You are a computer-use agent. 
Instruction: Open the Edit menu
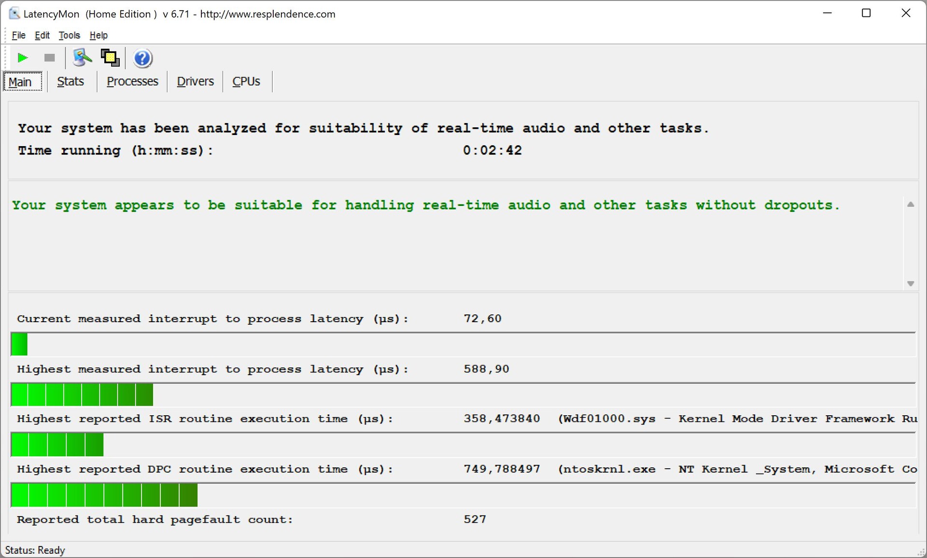[x=42, y=35]
